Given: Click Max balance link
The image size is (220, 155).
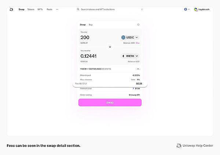Looking at the screenshot, I should coord(137,43).
